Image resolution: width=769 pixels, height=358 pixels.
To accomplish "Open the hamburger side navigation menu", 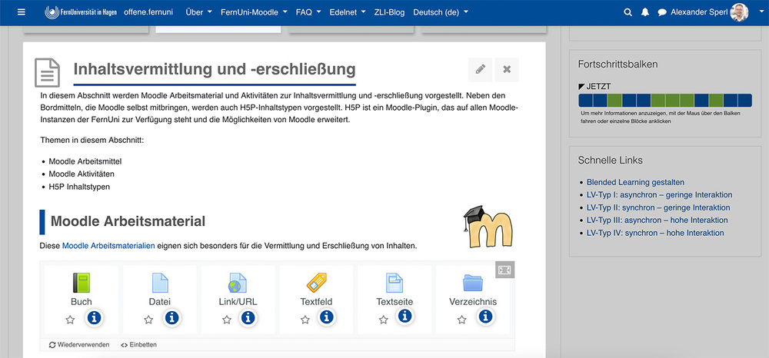I will [x=21, y=12].
